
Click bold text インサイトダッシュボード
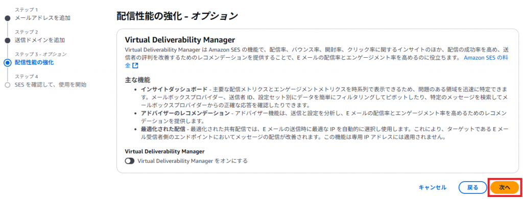pos(174,90)
